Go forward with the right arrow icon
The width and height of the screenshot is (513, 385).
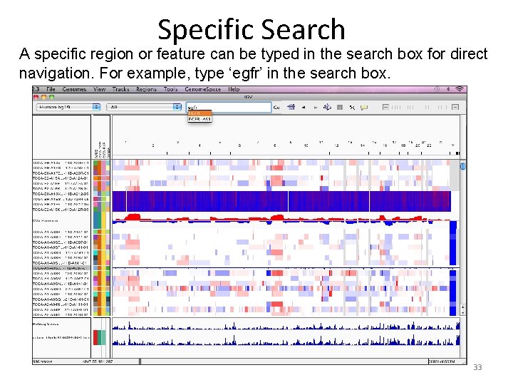(x=315, y=108)
